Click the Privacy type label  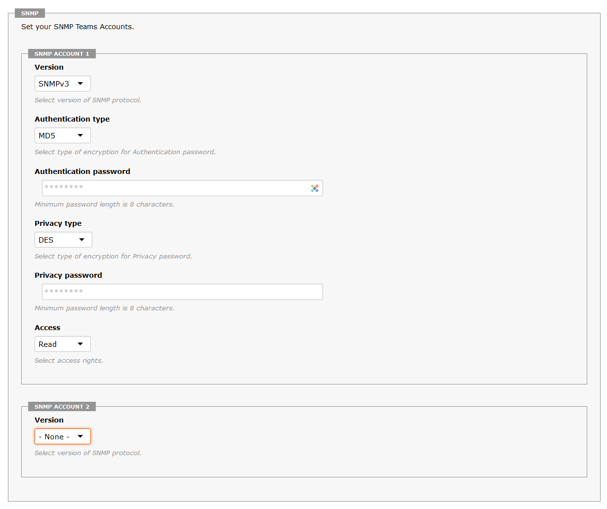point(58,223)
